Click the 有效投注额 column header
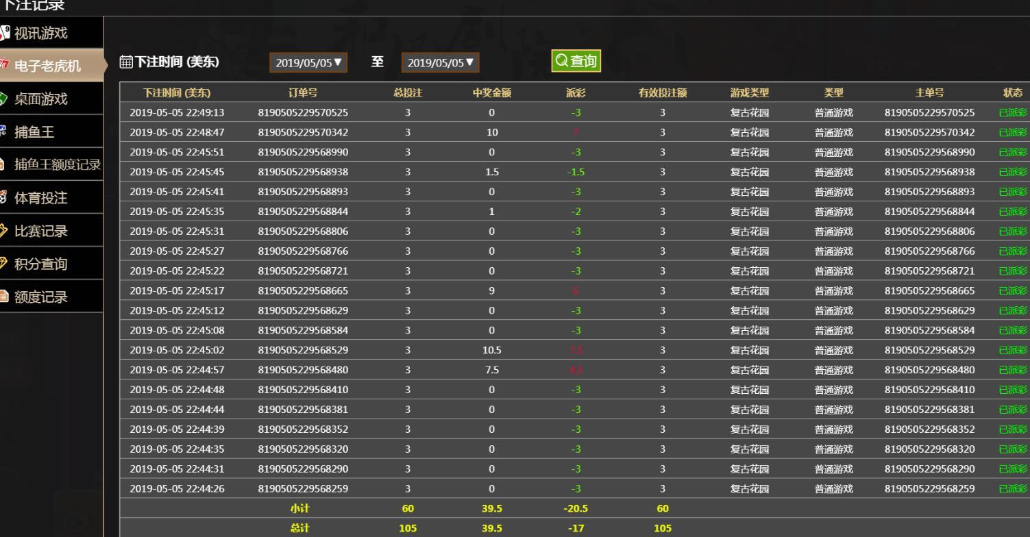The width and height of the screenshot is (1030, 537). pyautogui.click(x=663, y=93)
